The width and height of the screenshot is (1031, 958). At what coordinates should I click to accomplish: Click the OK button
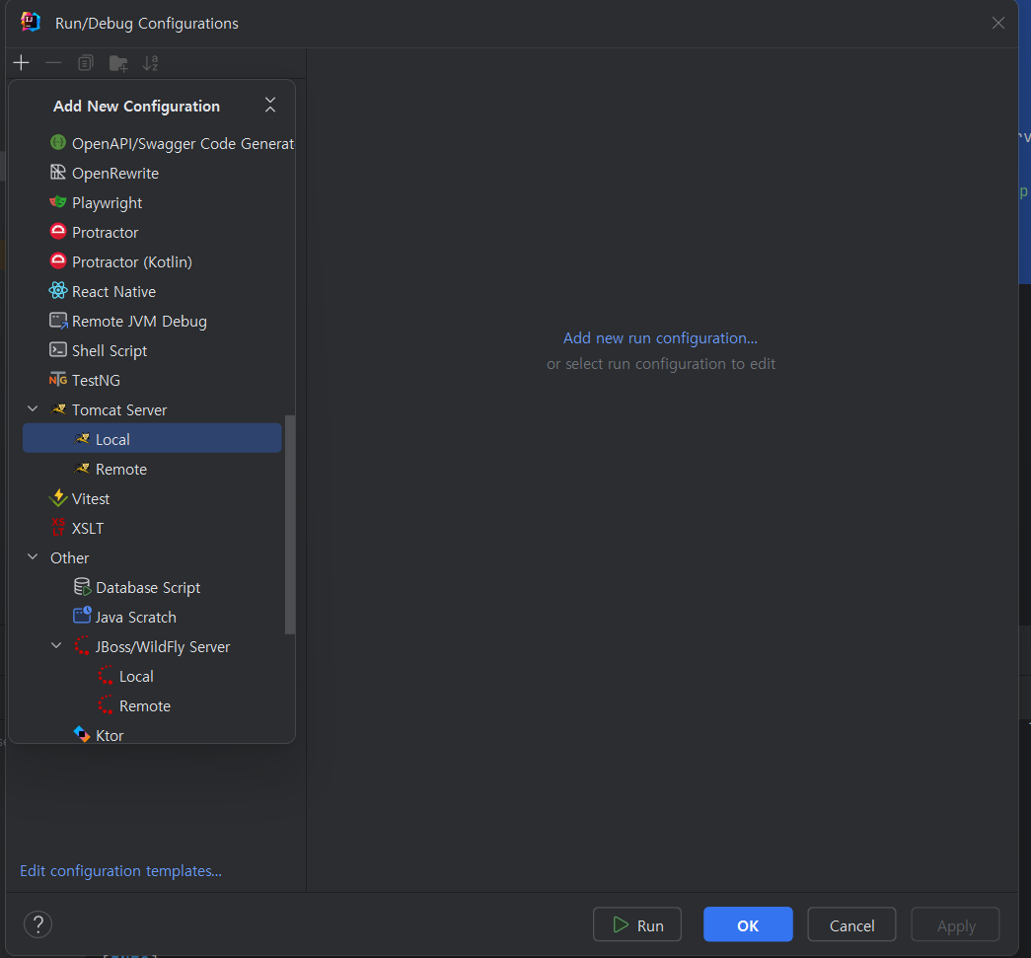click(x=748, y=924)
